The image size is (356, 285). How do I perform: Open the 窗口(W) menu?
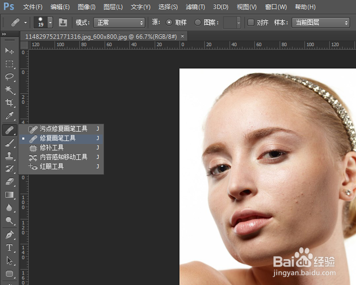[x=276, y=7]
